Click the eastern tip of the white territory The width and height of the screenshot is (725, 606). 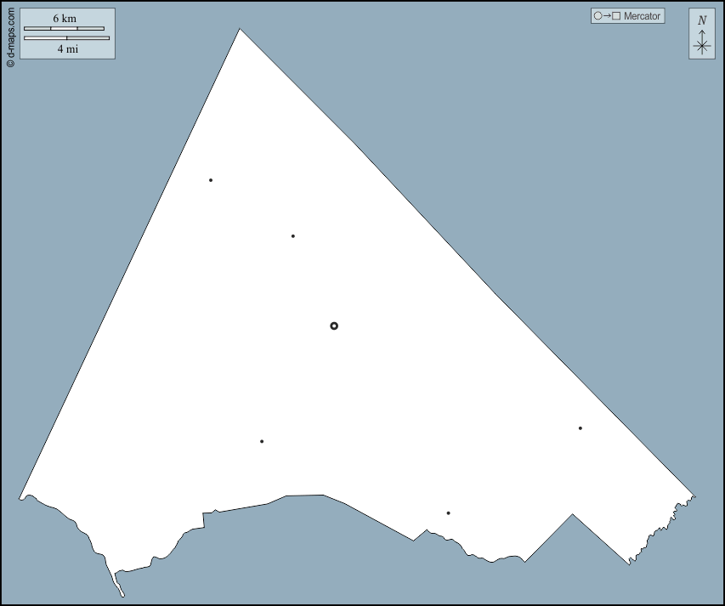click(694, 496)
